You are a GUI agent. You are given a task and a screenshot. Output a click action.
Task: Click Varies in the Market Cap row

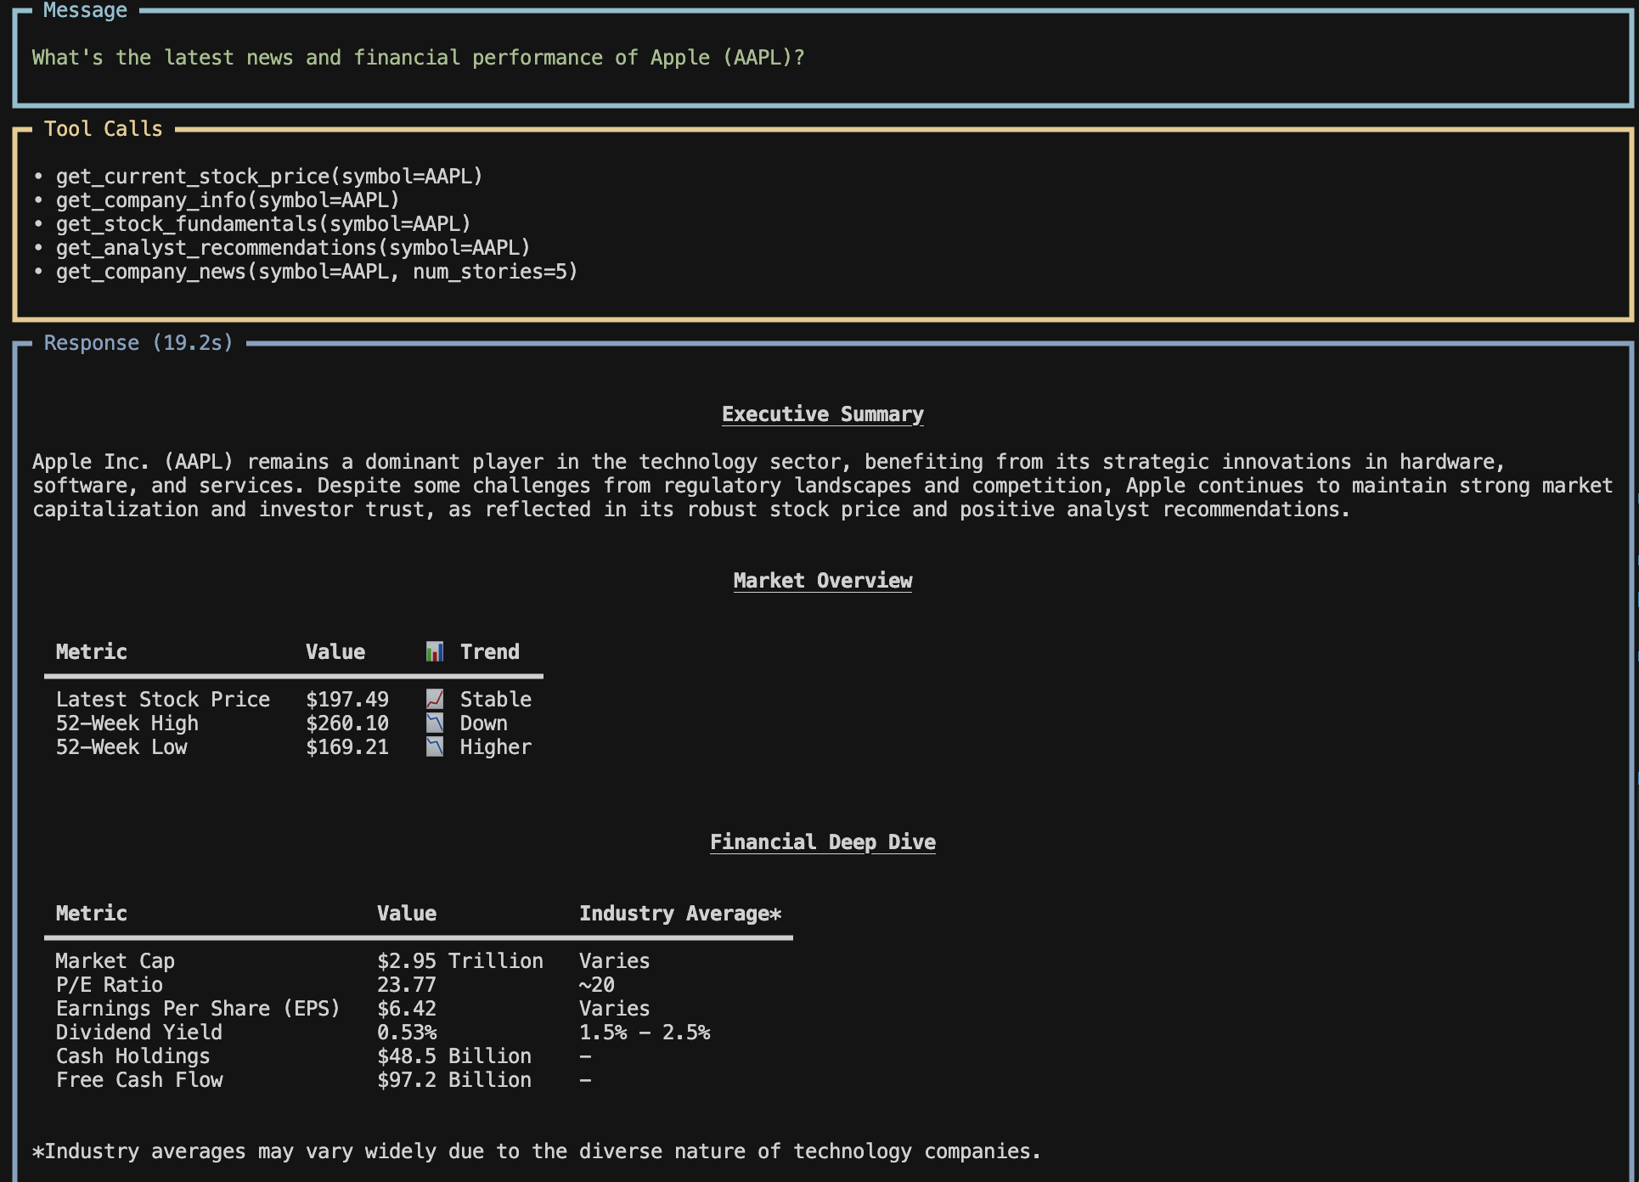[x=615, y=961]
